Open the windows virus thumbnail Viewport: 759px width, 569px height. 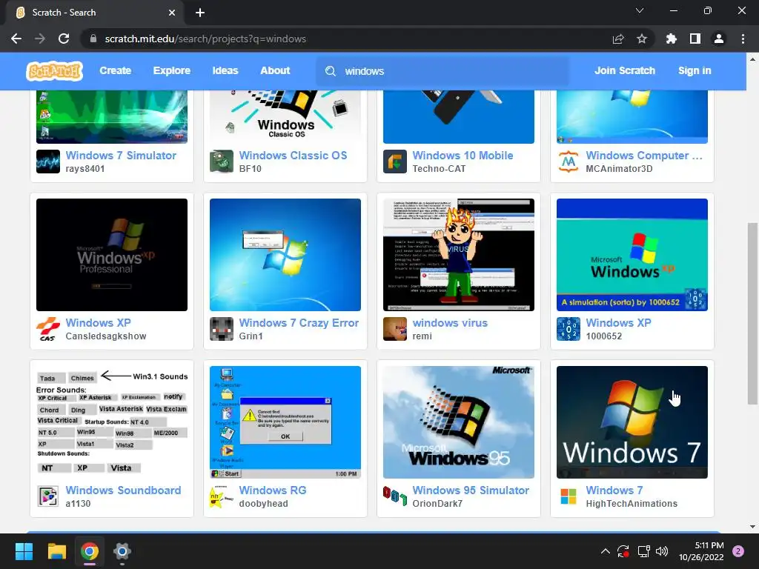pyautogui.click(x=459, y=255)
